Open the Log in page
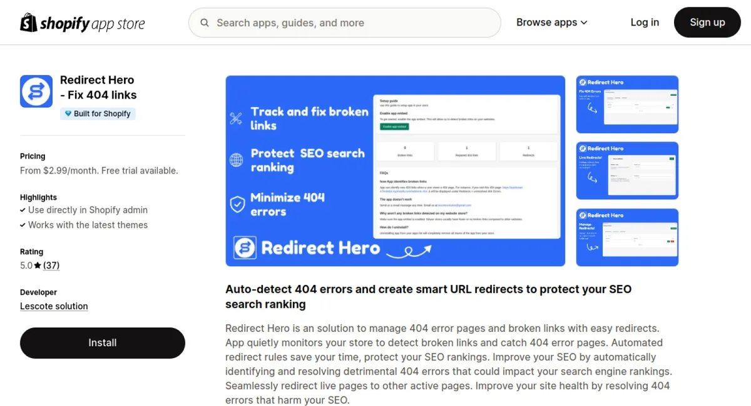The width and height of the screenshot is (751, 406). 645,22
